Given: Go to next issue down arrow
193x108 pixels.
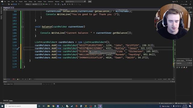Looking at the screenshot, I should point(25,79).
